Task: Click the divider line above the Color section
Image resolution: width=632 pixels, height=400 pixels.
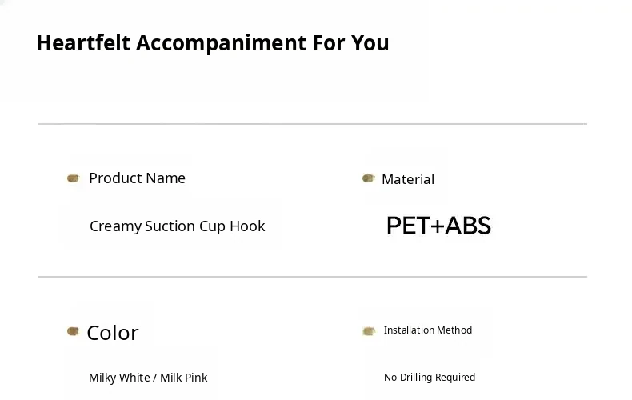Action: click(312, 277)
